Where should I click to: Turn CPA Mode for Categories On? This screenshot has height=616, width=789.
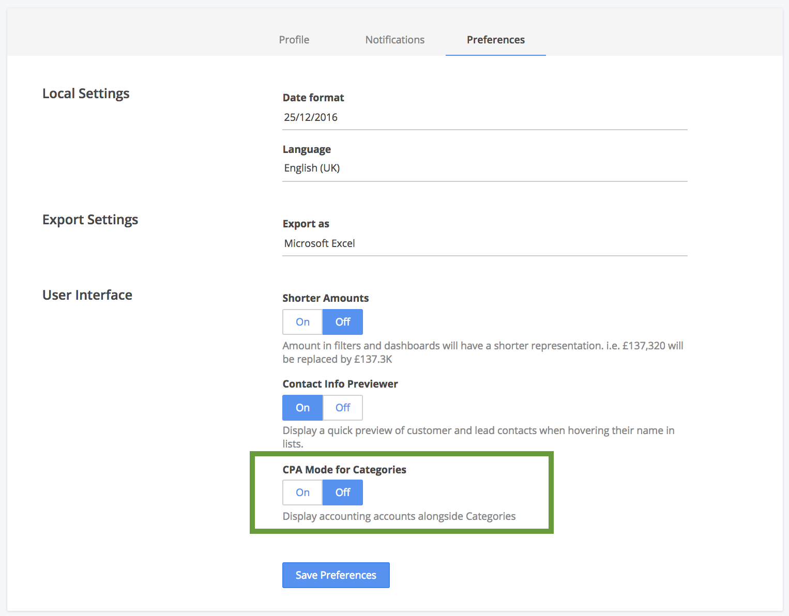point(302,492)
